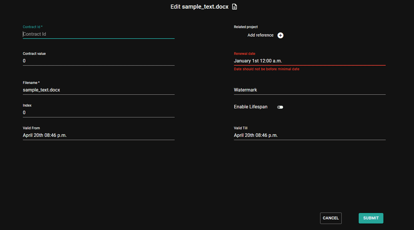Click the 'Add reference' text
414x230 pixels.
(260, 35)
